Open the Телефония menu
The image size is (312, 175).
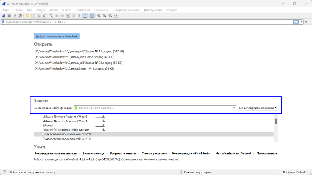[101, 10]
